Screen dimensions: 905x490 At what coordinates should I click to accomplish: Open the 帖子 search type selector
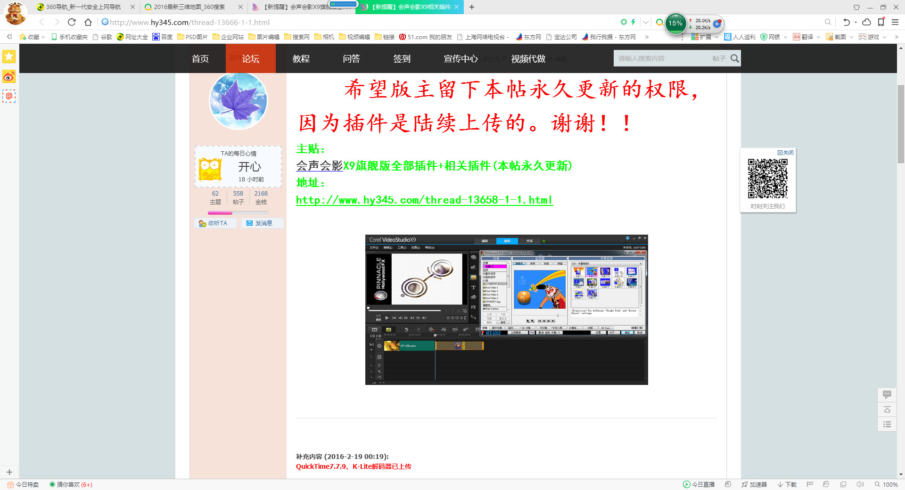click(719, 58)
